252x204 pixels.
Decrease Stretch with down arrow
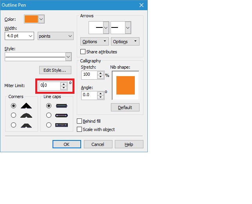coord(101,77)
